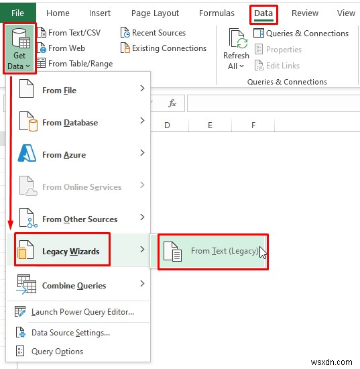The width and height of the screenshot is (360, 369).
Task: Expand the From Database submenu arrow
Action: (x=142, y=121)
